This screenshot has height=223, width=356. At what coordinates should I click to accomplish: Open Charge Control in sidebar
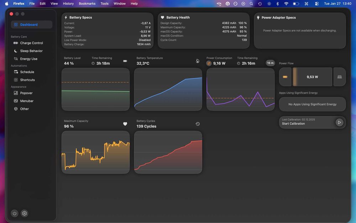(32, 43)
